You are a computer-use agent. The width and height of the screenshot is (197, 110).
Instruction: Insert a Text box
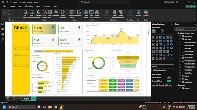(x=91, y=14)
